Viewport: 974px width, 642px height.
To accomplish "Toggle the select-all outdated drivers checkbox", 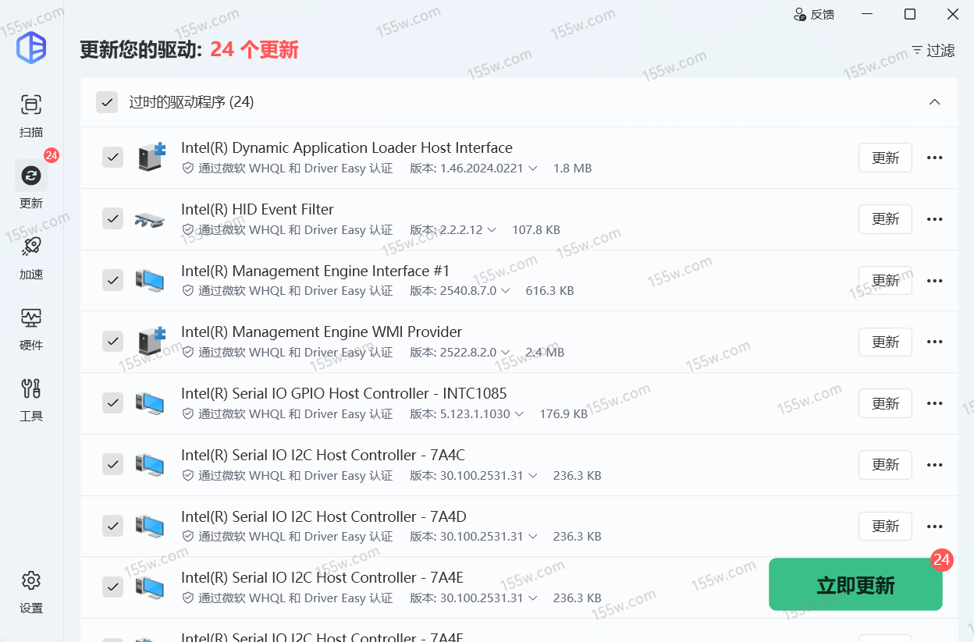I will [x=107, y=102].
